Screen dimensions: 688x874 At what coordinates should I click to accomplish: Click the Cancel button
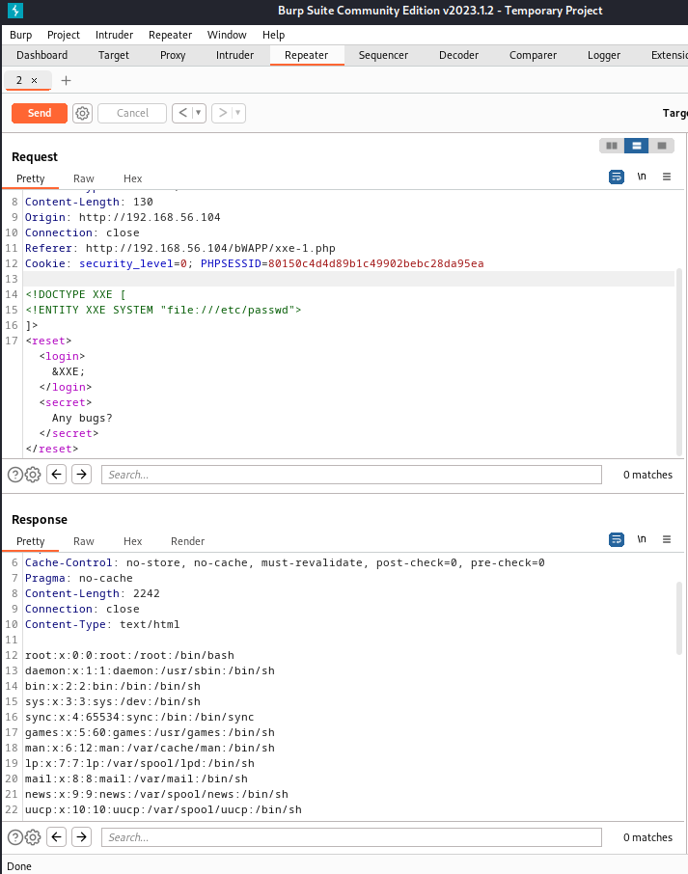[132, 113]
